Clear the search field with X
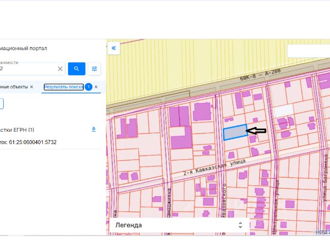The image size is (330, 248). pos(60,69)
